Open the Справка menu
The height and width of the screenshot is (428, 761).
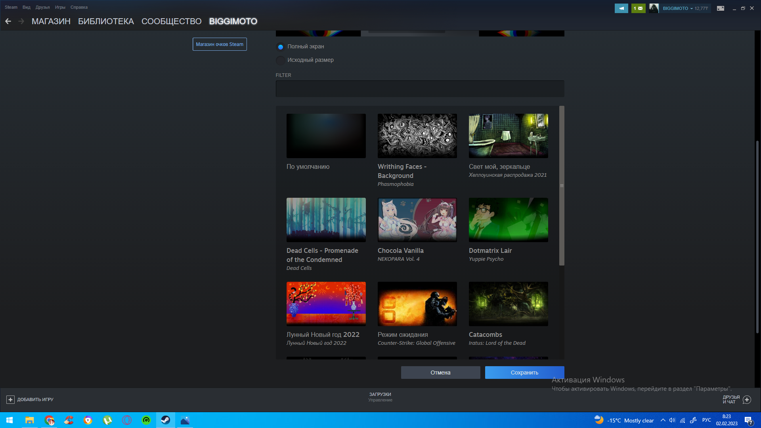tap(79, 7)
